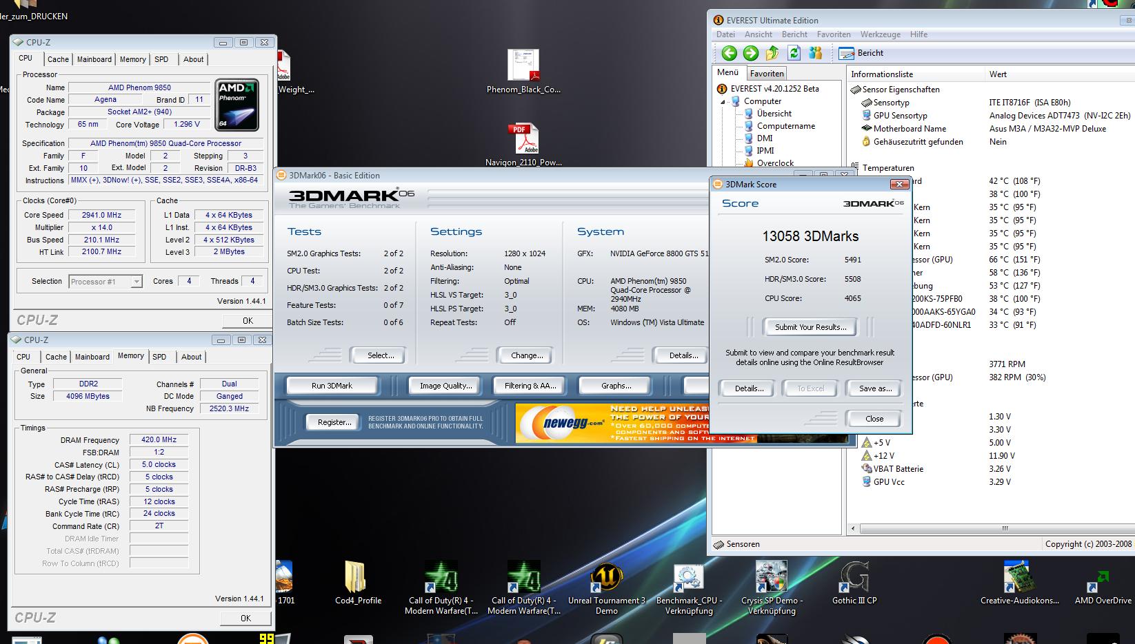Open the Werkzeuge menu in EVEREST
The image size is (1135, 644).
click(881, 34)
